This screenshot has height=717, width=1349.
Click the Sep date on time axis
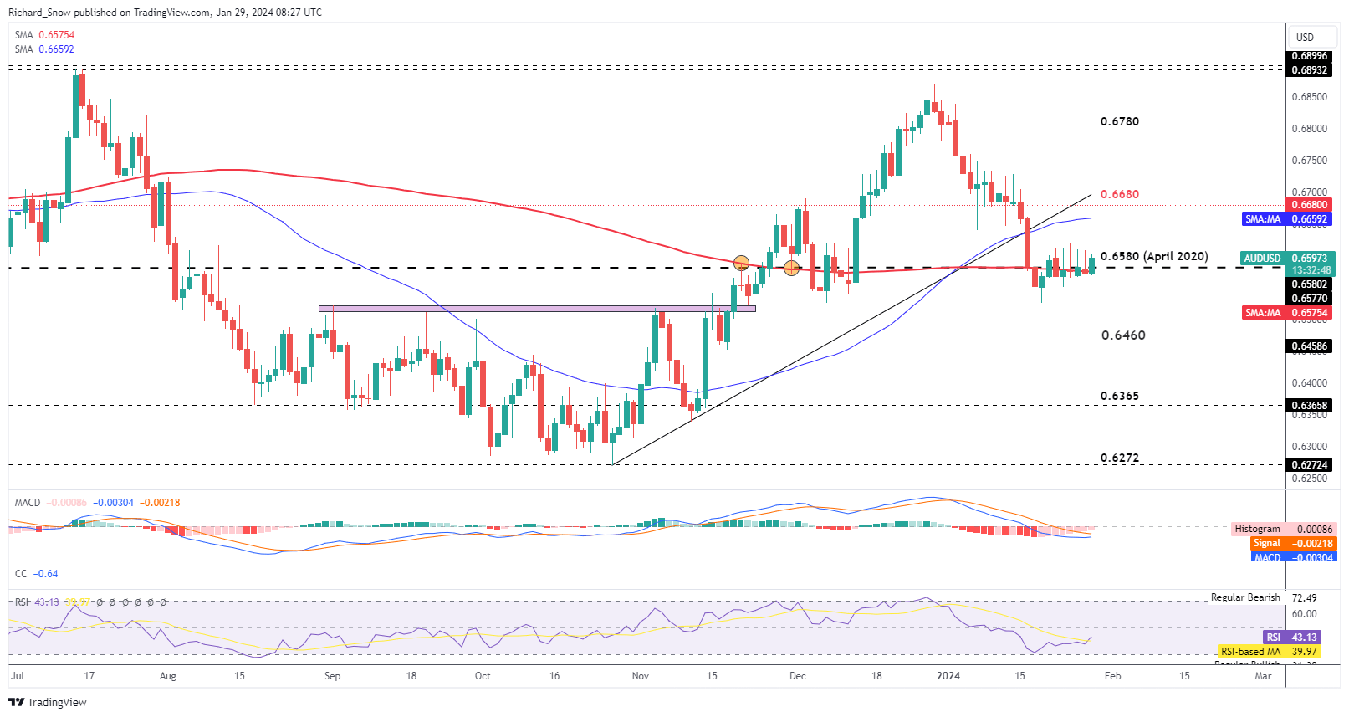pos(332,676)
